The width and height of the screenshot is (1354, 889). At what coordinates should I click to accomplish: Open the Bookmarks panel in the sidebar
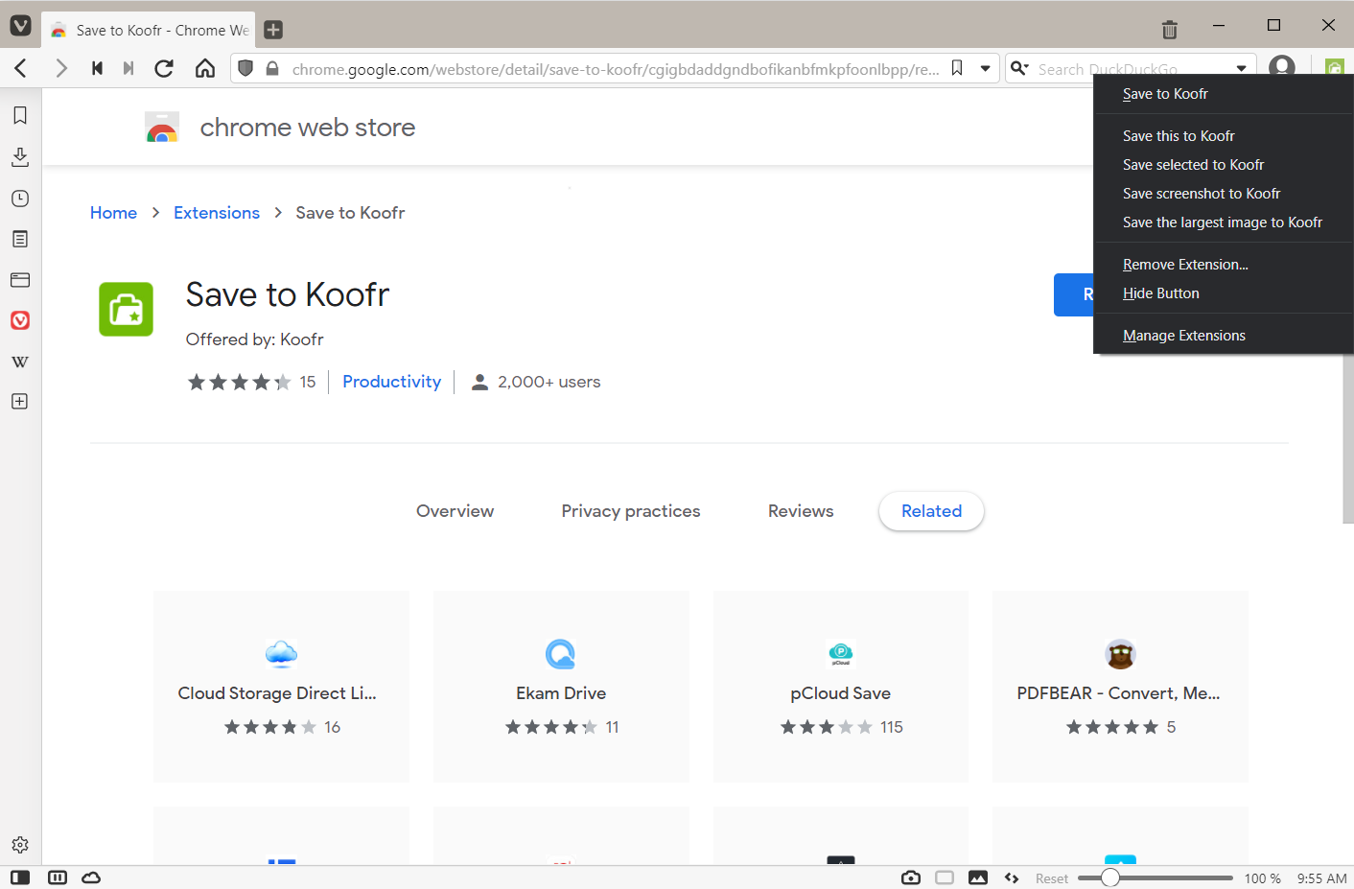[20, 115]
